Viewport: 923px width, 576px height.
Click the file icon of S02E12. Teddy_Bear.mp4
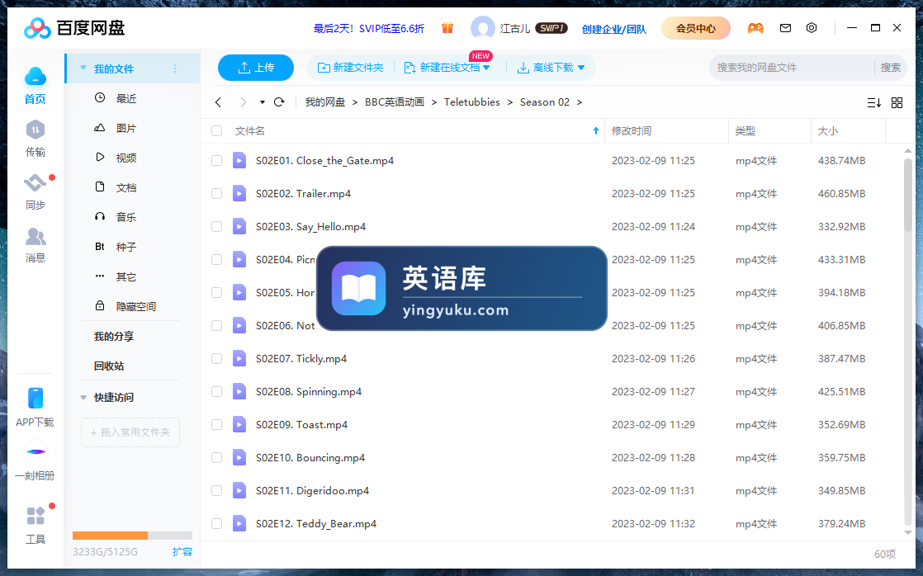point(239,523)
